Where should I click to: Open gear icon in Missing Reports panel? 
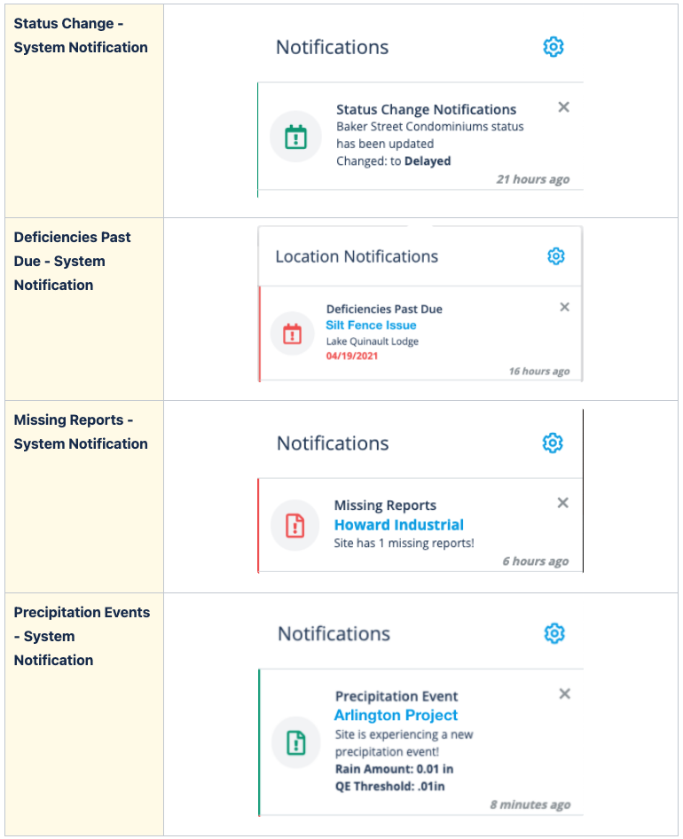coord(553,443)
